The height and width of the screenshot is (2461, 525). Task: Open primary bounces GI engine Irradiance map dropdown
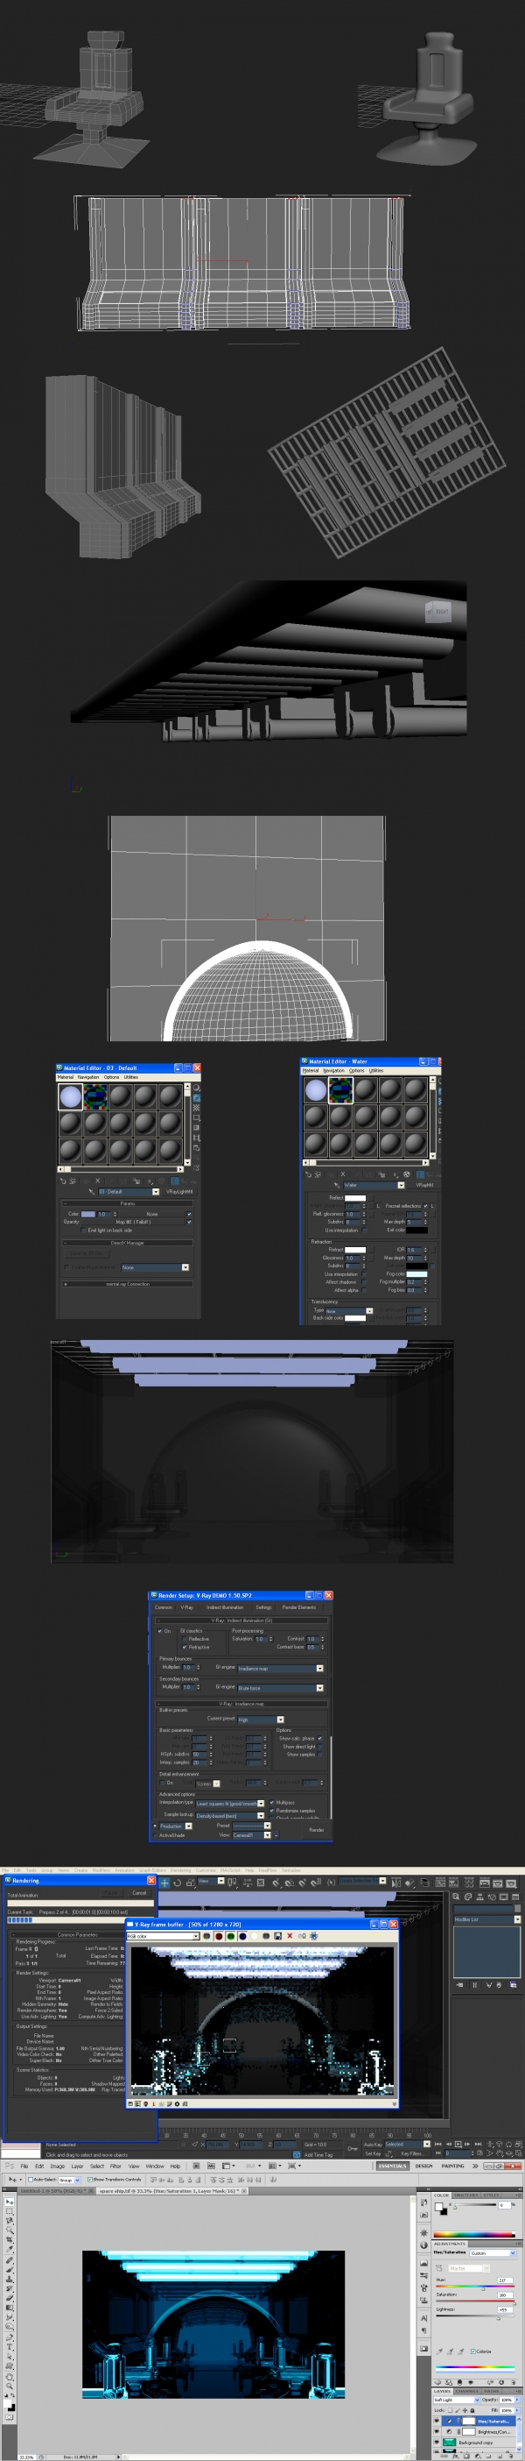click(281, 1669)
